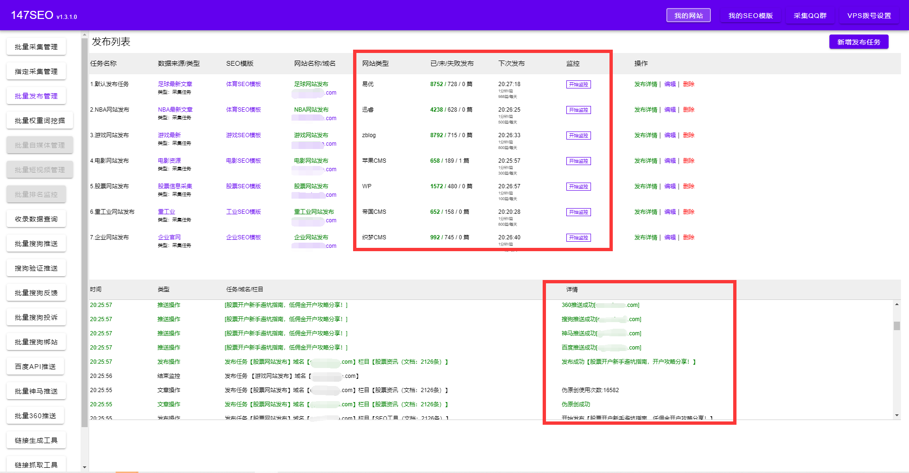The image size is (909, 473).
Task: Open 发布详情 for 电影网站发布
Action: [x=645, y=161]
